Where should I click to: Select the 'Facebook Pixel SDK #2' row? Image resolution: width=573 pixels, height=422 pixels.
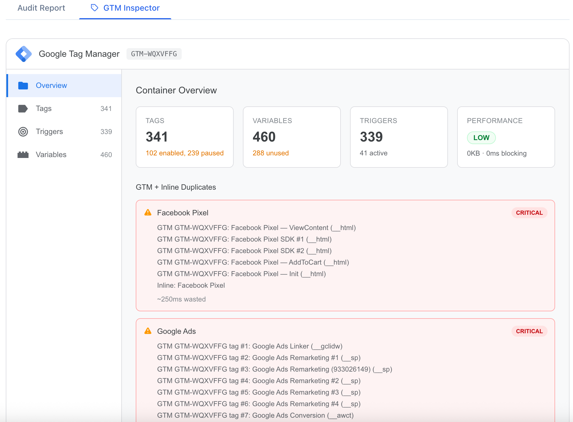coord(244,251)
